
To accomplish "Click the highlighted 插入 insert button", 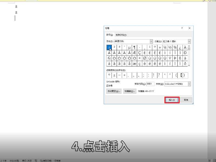I will tap(171, 100).
